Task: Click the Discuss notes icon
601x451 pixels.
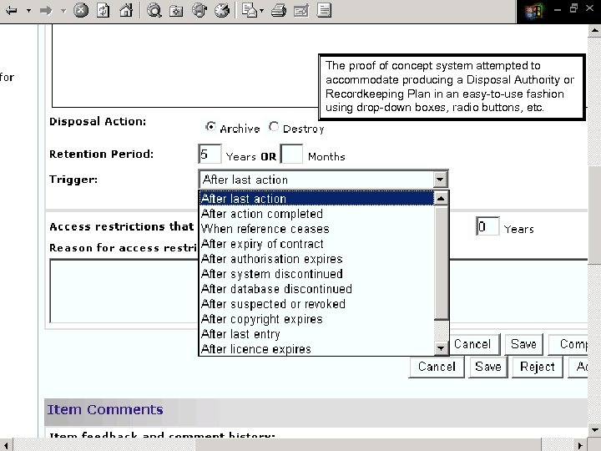Action: tap(324, 10)
